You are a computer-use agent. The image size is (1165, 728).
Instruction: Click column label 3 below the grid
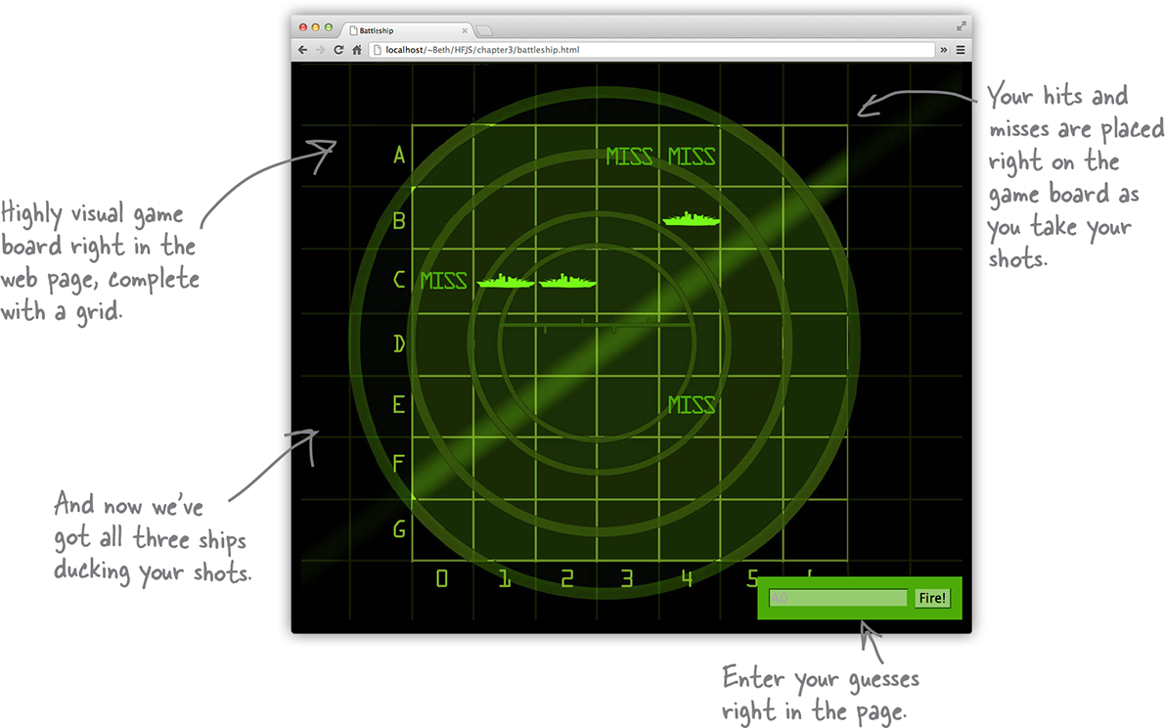627,578
